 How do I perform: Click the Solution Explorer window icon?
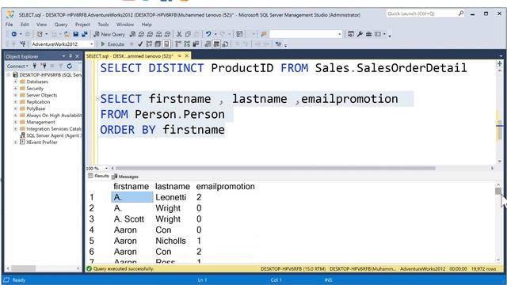pos(351,34)
